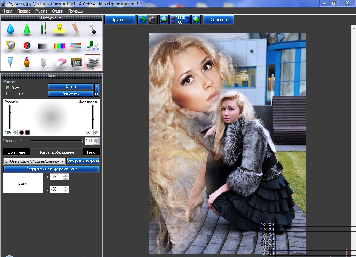This screenshot has height=257, width=356.
Task: Click the zoom in magnifier with plus
Action: coord(196,20)
